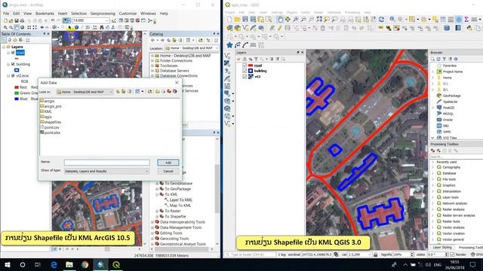
Task: Open the ArcMap Customize menu
Action: point(128,14)
